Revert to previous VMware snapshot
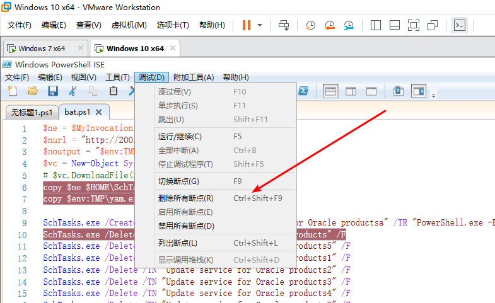Viewport: 495px width, 303px height. click(x=330, y=25)
